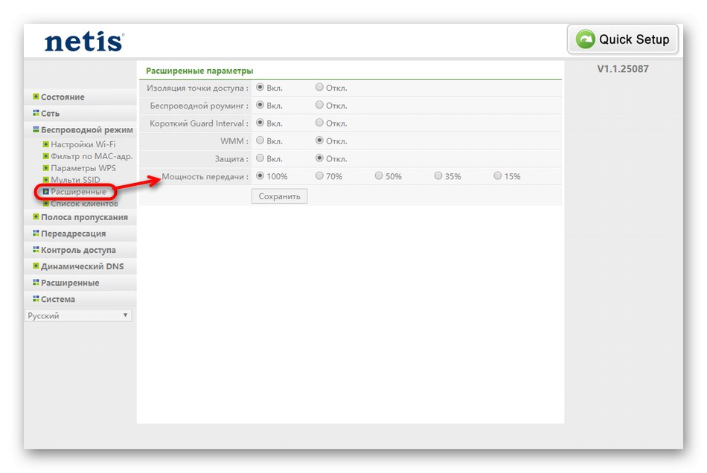Image resolution: width=707 pixels, height=473 pixels.
Task: Turn off Беспроводной роуминг (Откл.)
Action: 319,105
